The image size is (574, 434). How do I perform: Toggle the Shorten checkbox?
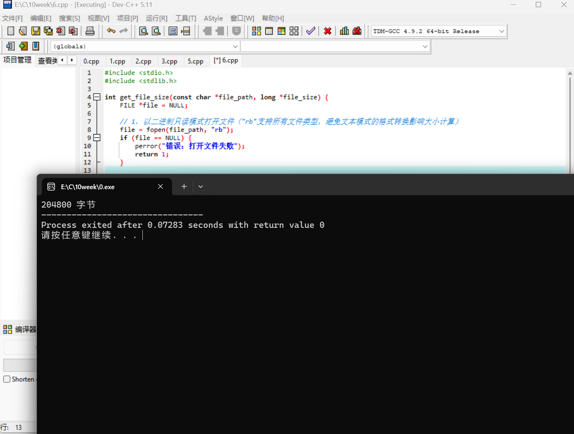pyautogui.click(x=7, y=379)
